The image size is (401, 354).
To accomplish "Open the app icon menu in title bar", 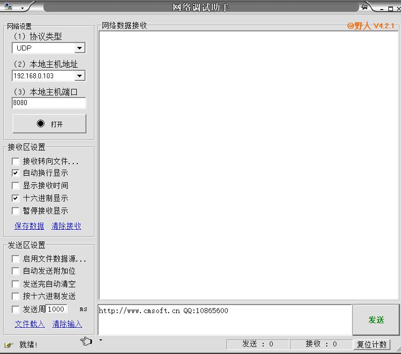I will 8,7.
